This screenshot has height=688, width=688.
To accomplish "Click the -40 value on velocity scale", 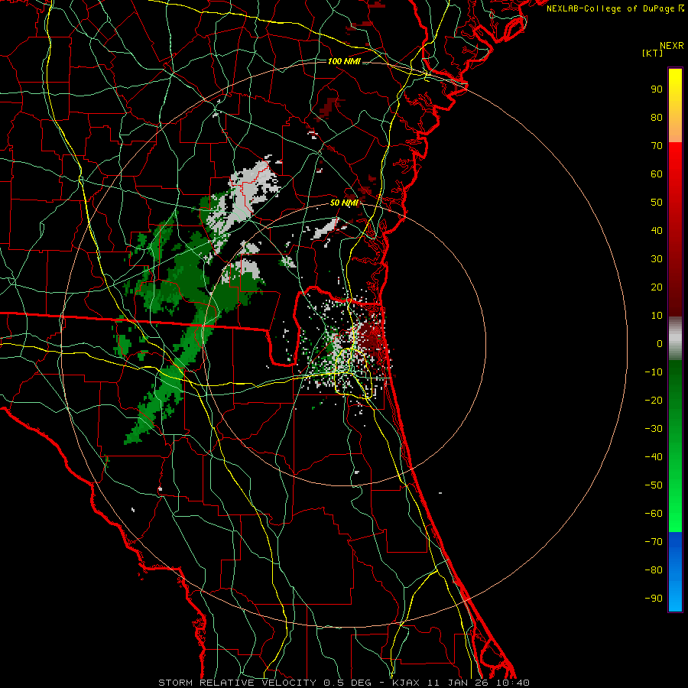I will pyautogui.click(x=654, y=457).
